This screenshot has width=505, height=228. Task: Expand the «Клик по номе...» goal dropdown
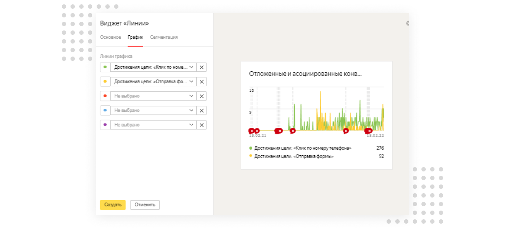tap(153, 67)
